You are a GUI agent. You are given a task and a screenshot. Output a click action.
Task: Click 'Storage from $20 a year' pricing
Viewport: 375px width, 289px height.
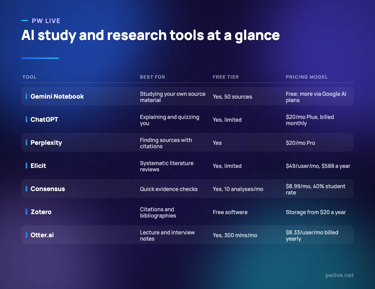pyautogui.click(x=316, y=212)
